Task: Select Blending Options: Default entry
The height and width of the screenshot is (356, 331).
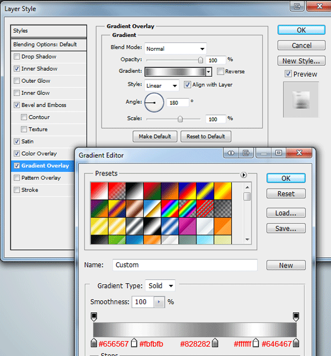Action: 49,45
